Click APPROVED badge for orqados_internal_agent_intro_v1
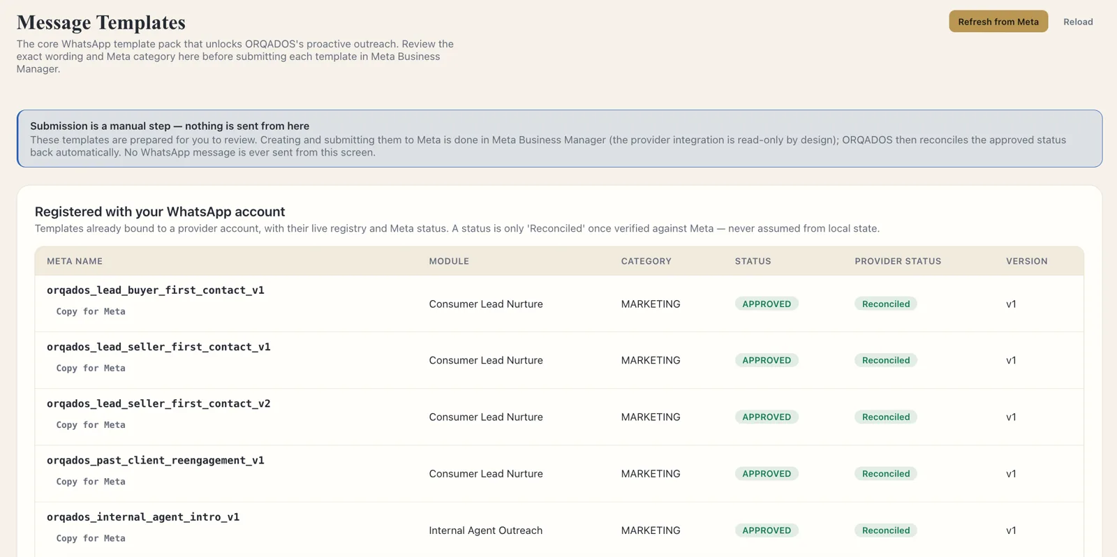The image size is (1117, 557). (767, 530)
